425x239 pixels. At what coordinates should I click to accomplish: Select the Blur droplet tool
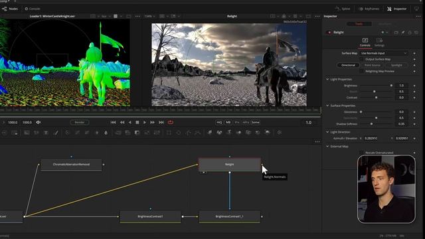tap(106, 133)
